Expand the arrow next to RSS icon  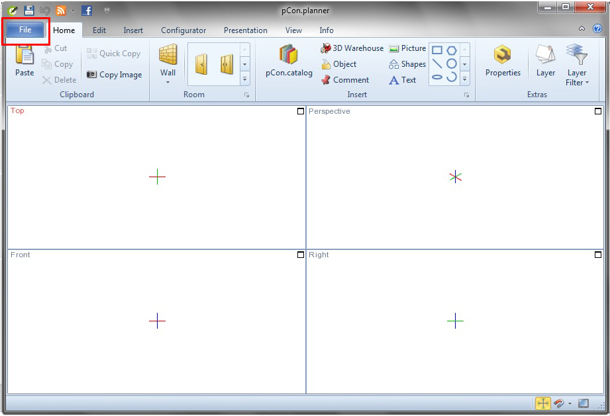click(73, 11)
